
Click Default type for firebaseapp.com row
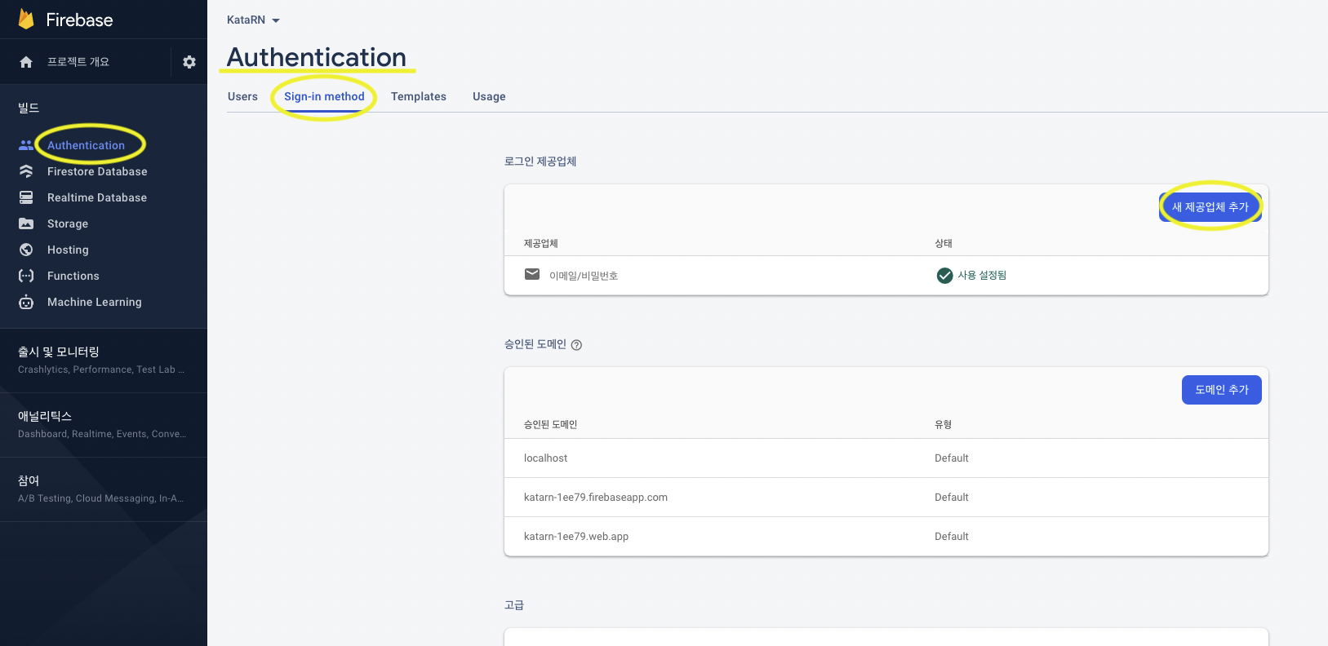point(952,498)
